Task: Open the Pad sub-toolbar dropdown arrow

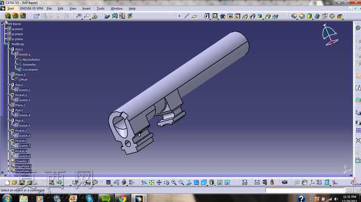Action: (210, 20)
